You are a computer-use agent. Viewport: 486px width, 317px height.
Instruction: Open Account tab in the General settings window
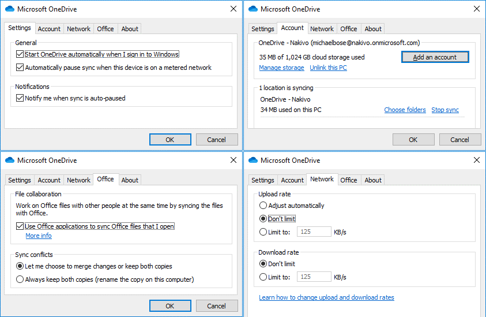49,29
